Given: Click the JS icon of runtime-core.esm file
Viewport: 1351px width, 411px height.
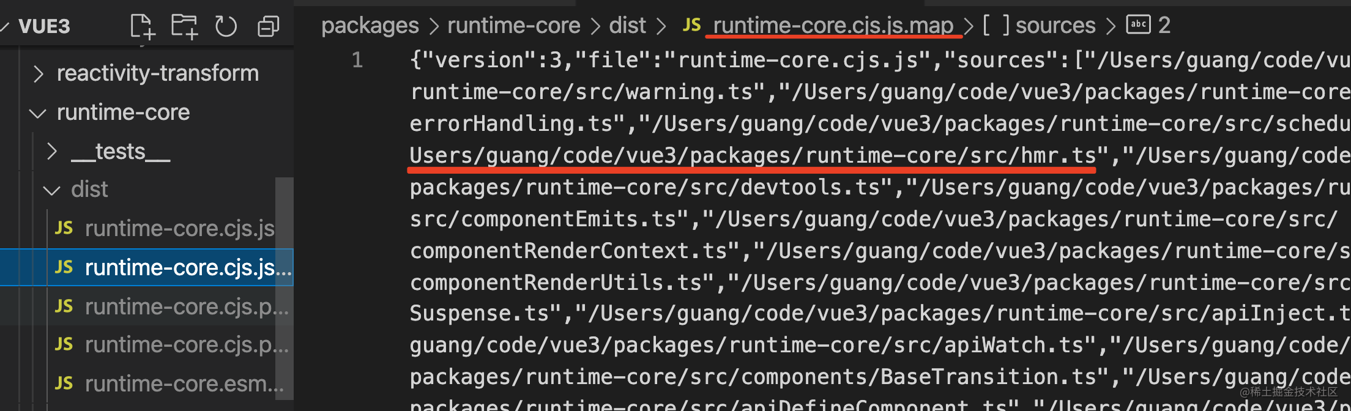Looking at the screenshot, I should (64, 383).
